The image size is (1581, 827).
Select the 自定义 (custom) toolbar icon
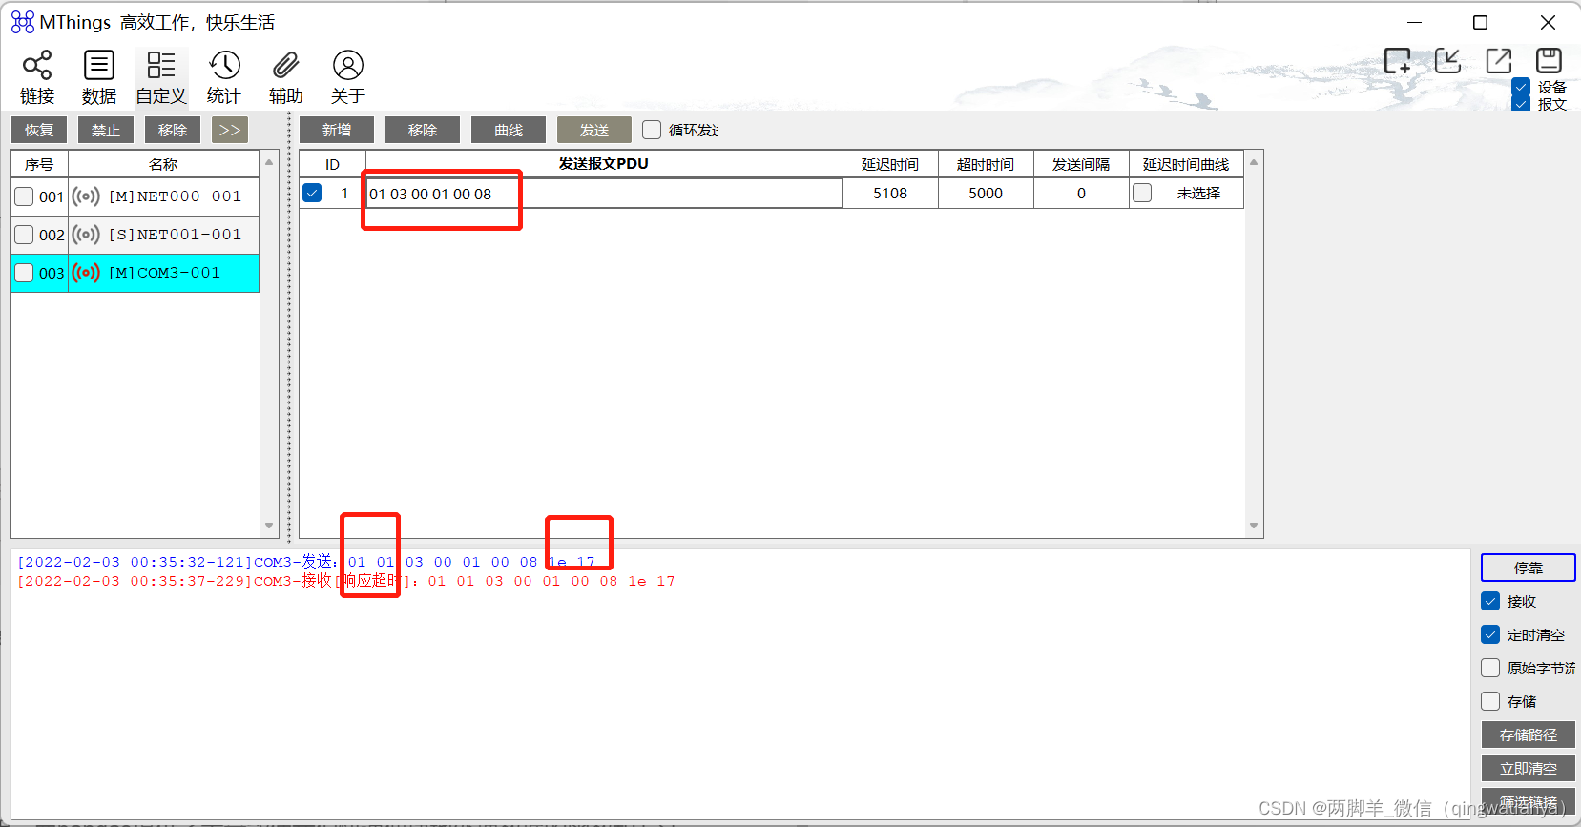(161, 77)
